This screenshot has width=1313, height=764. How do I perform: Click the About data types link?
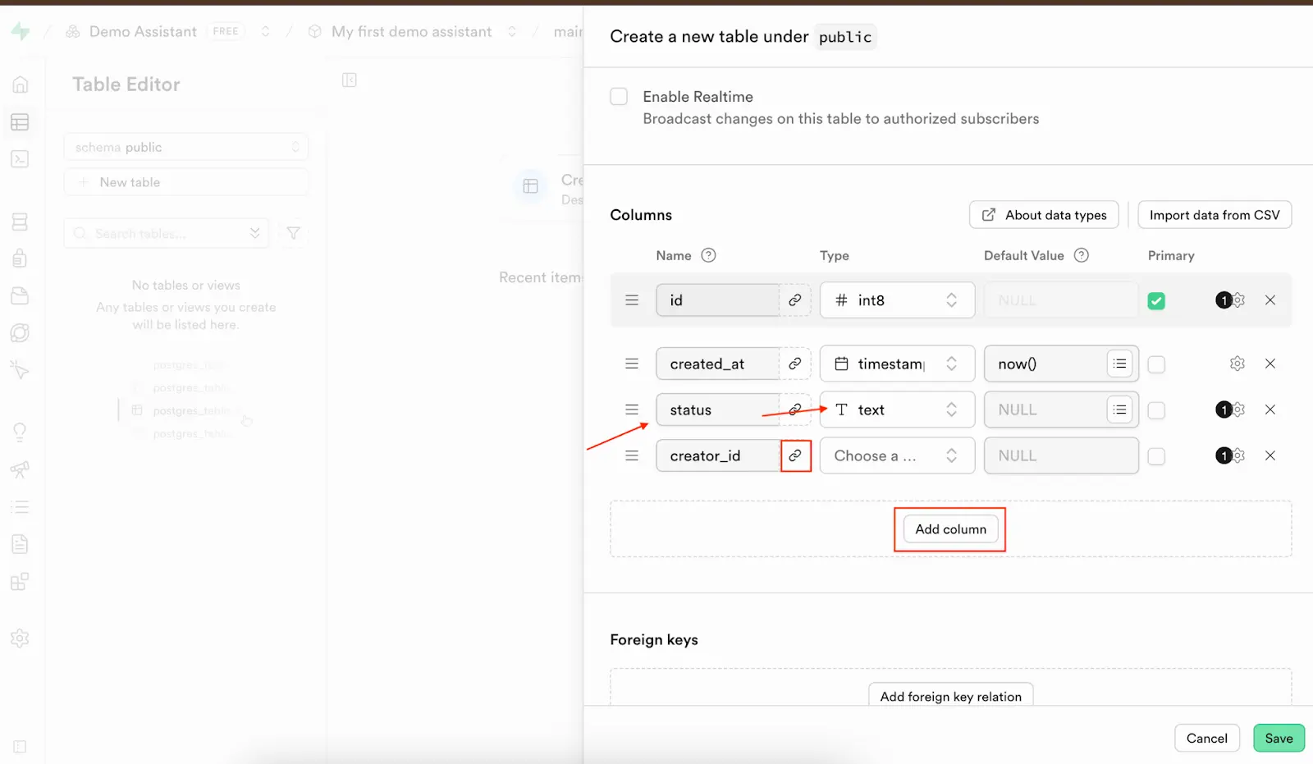click(1043, 214)
